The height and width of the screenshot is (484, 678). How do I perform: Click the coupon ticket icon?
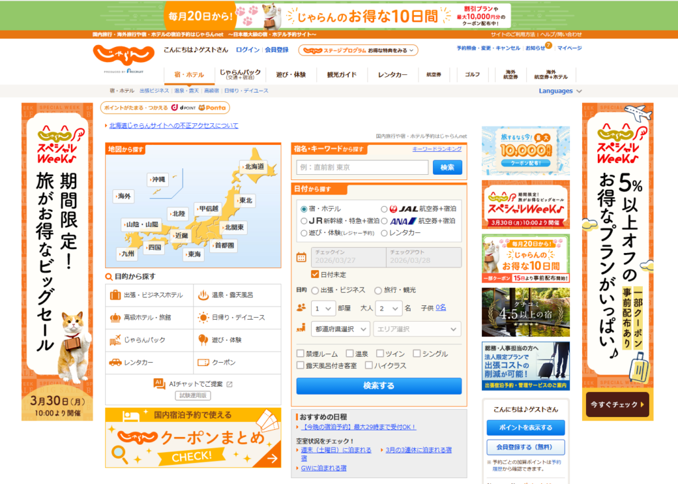click(x=203, y=363)
